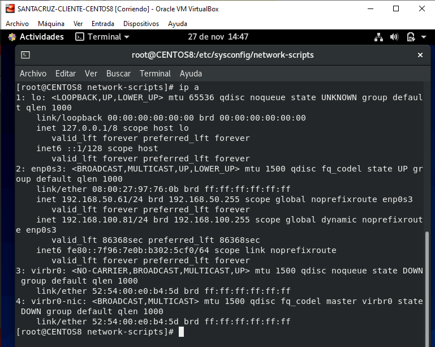Click the volume speaker icon

(394, 37)
